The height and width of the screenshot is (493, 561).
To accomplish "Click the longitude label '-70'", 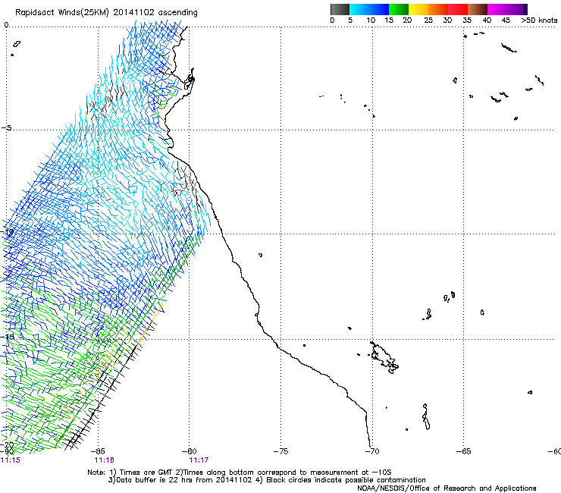I will pyautogui.click(x=372, y=451).
